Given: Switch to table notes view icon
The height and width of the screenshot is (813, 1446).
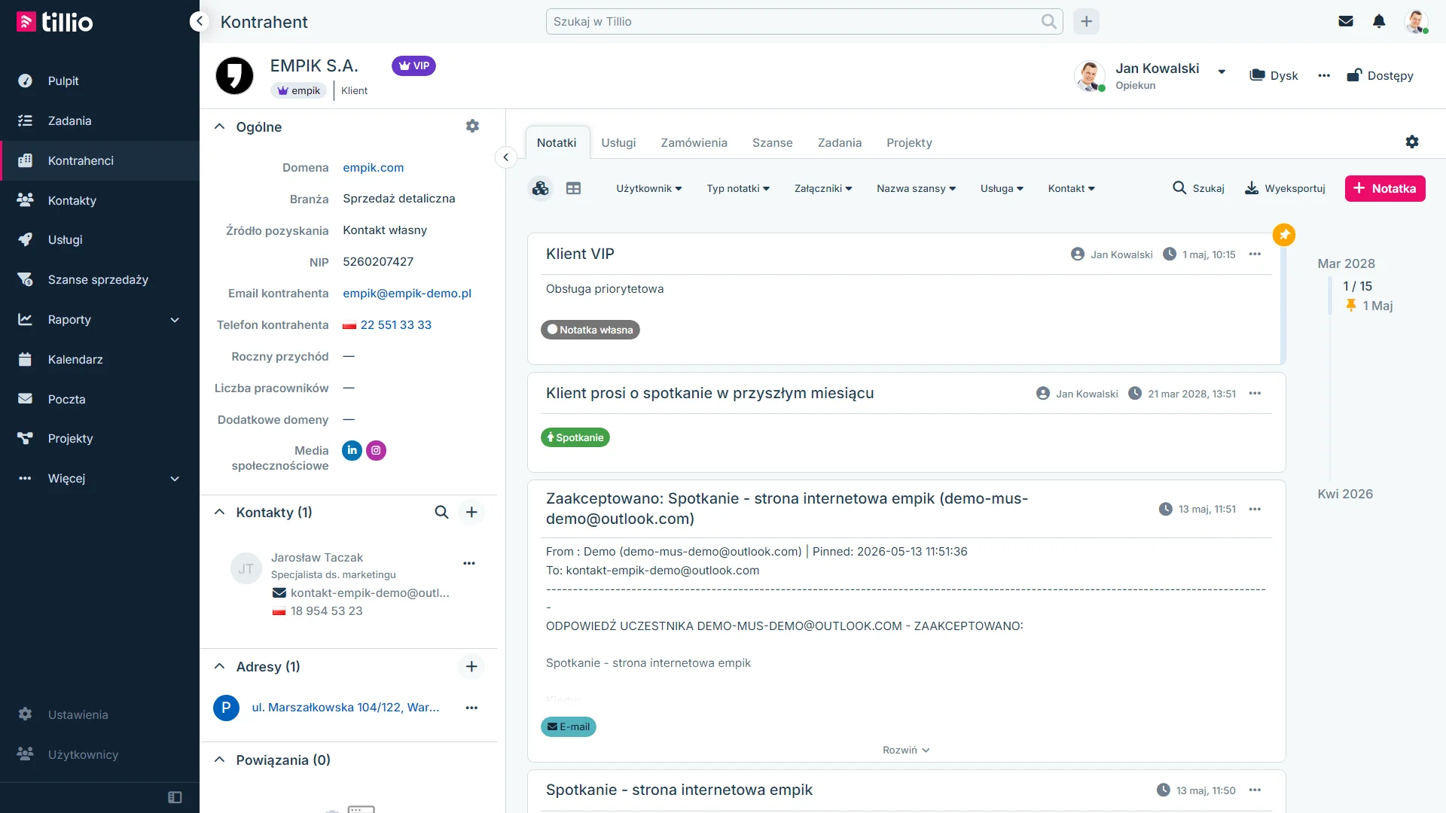Looking at the screenshot, I should (x=573, y=188).
